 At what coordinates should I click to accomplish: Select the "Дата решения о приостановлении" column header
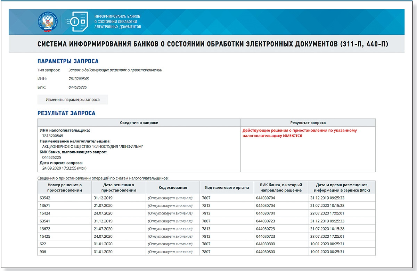click(118, 187)
